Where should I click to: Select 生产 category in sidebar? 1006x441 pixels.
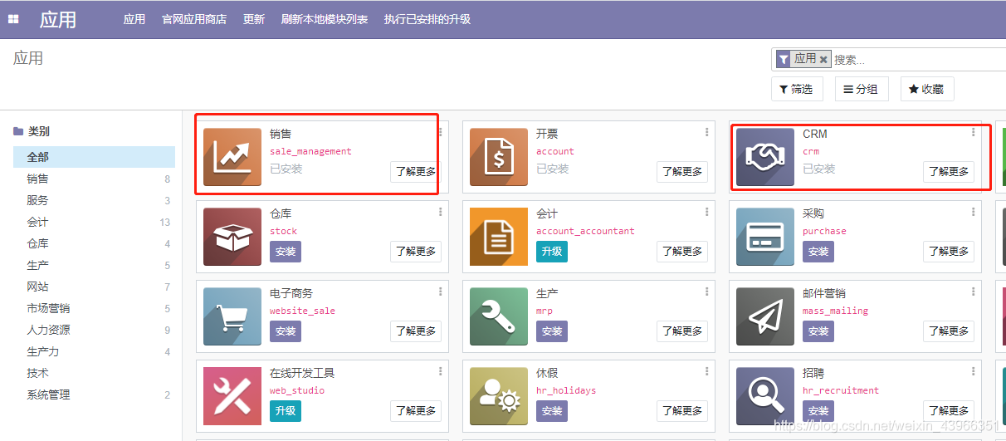94,265
